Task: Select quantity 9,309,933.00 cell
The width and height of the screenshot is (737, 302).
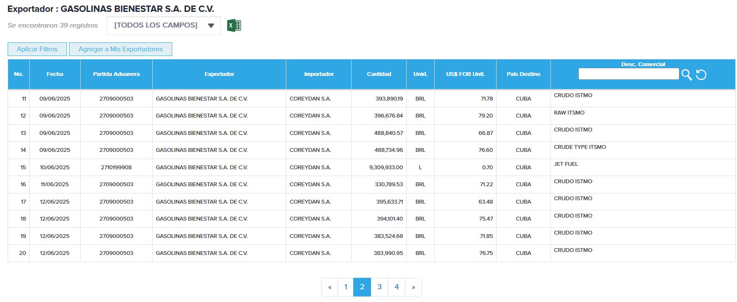Action: pyautogui.click(x=379, y=168)
